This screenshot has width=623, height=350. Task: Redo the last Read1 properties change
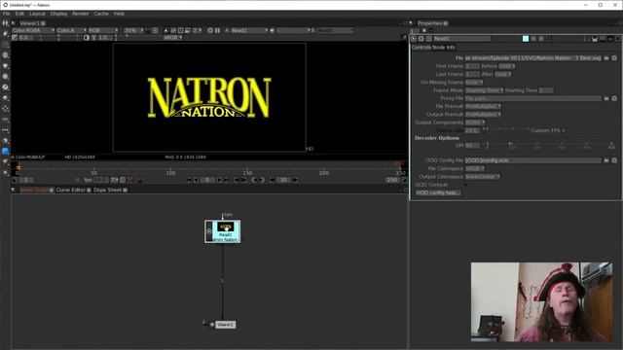tap(541, 39)
